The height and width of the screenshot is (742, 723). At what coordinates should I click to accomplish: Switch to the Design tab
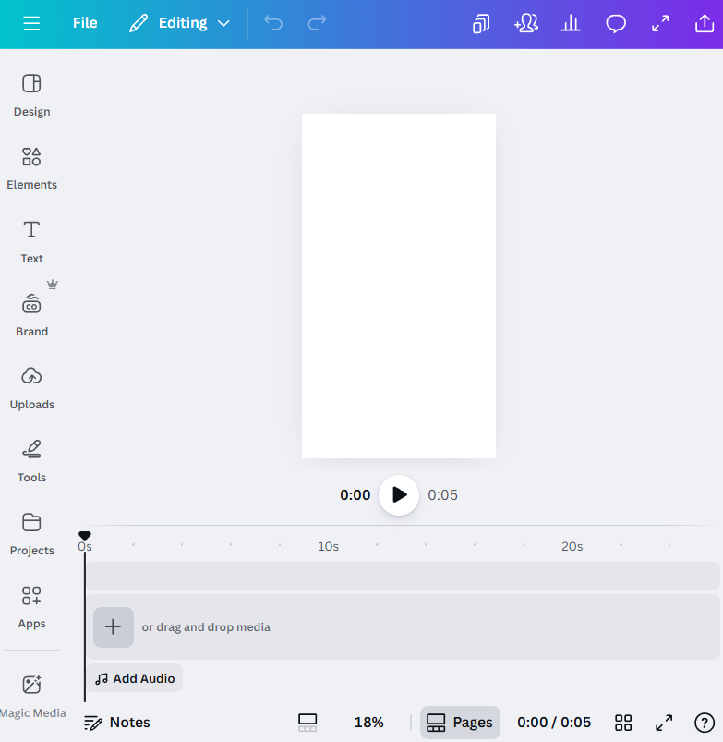pyautogui.click(x=31, y=94)
